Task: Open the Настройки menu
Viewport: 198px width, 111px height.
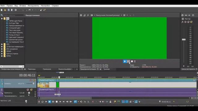Action: [x=45, y=6]
